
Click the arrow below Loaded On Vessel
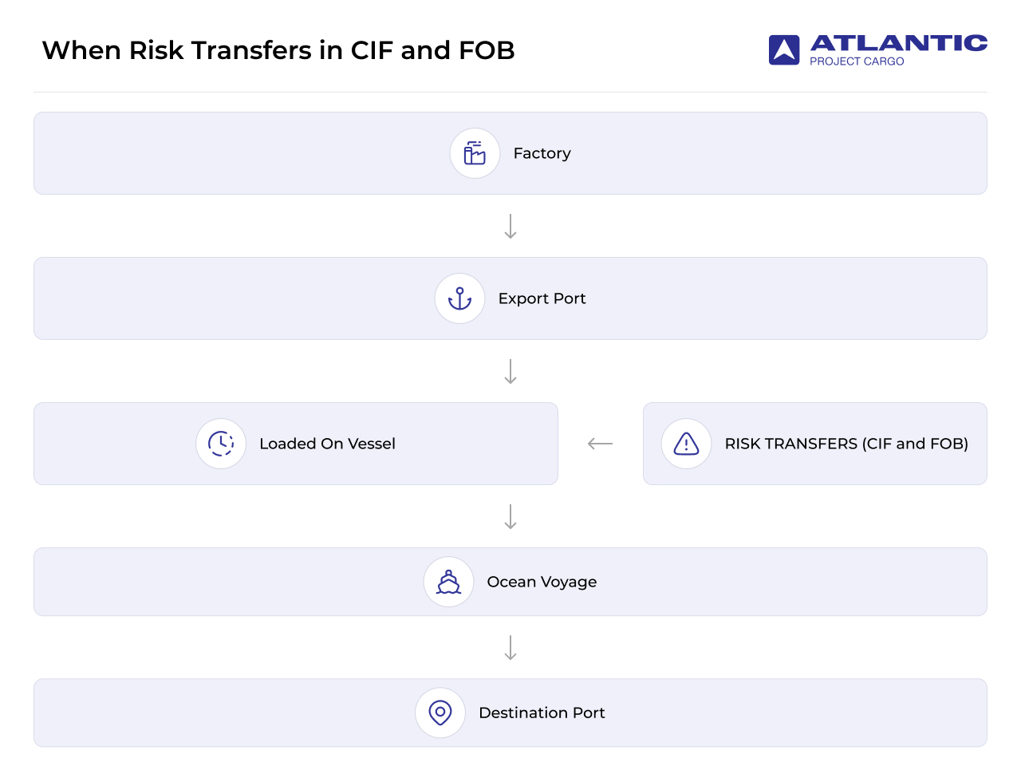pos(510,517)
